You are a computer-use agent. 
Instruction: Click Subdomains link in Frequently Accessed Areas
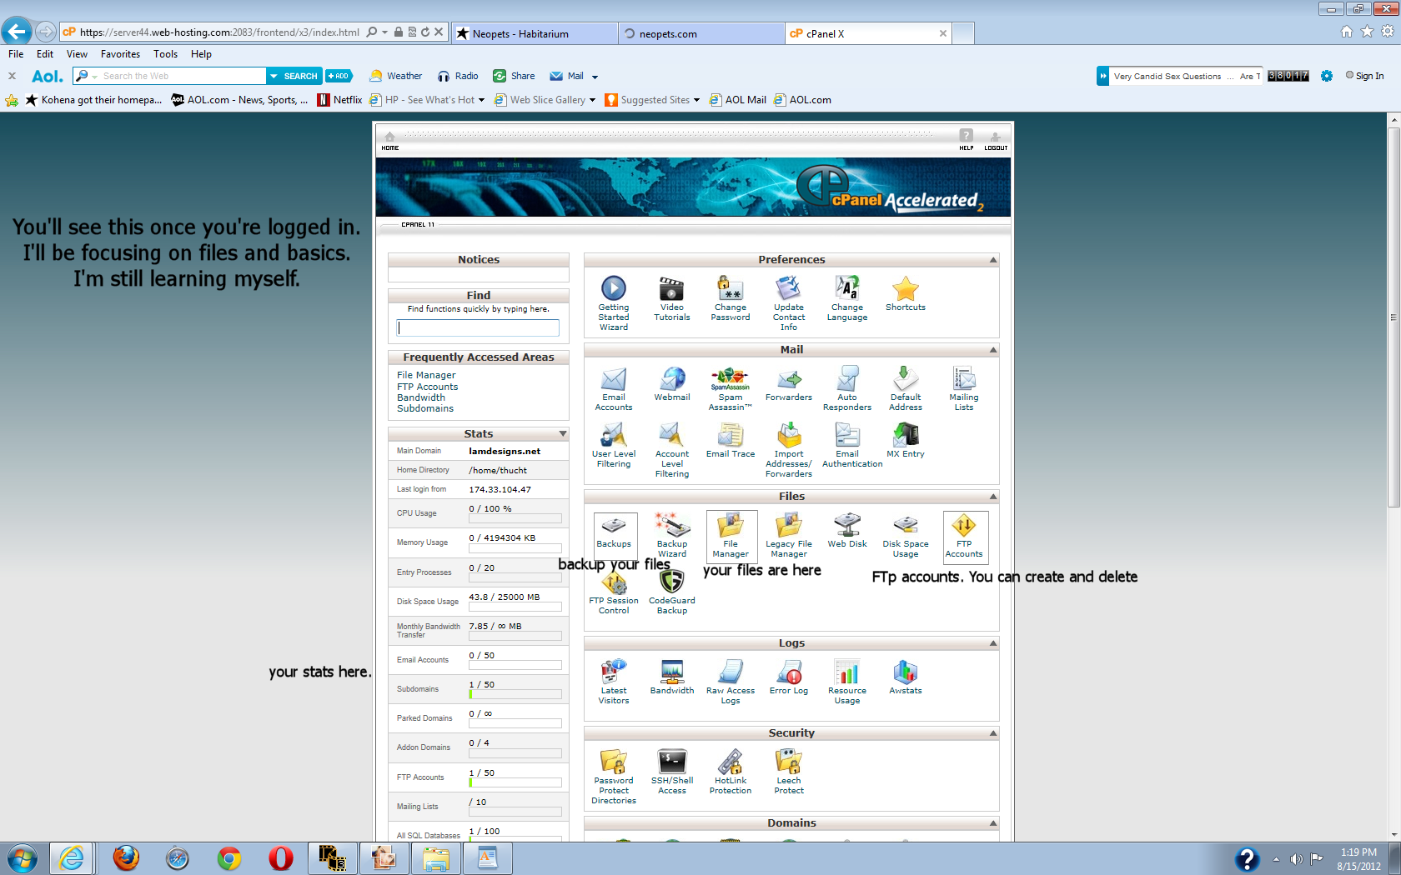tap(425, 408)
